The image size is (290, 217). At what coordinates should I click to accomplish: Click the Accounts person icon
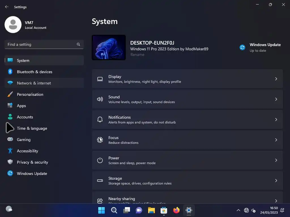point(10,117)
